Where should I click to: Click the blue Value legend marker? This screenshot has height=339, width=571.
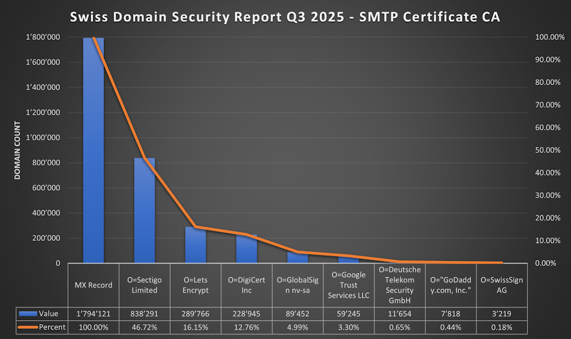point(28,313)
